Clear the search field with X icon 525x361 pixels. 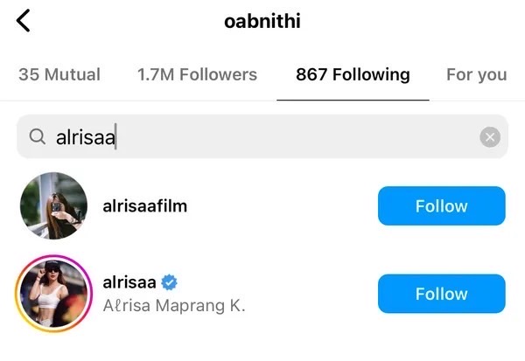490,137
